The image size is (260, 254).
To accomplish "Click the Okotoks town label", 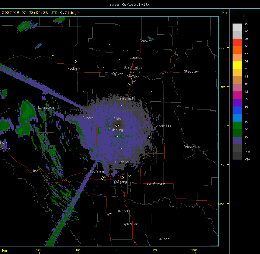I will [124, 211].
